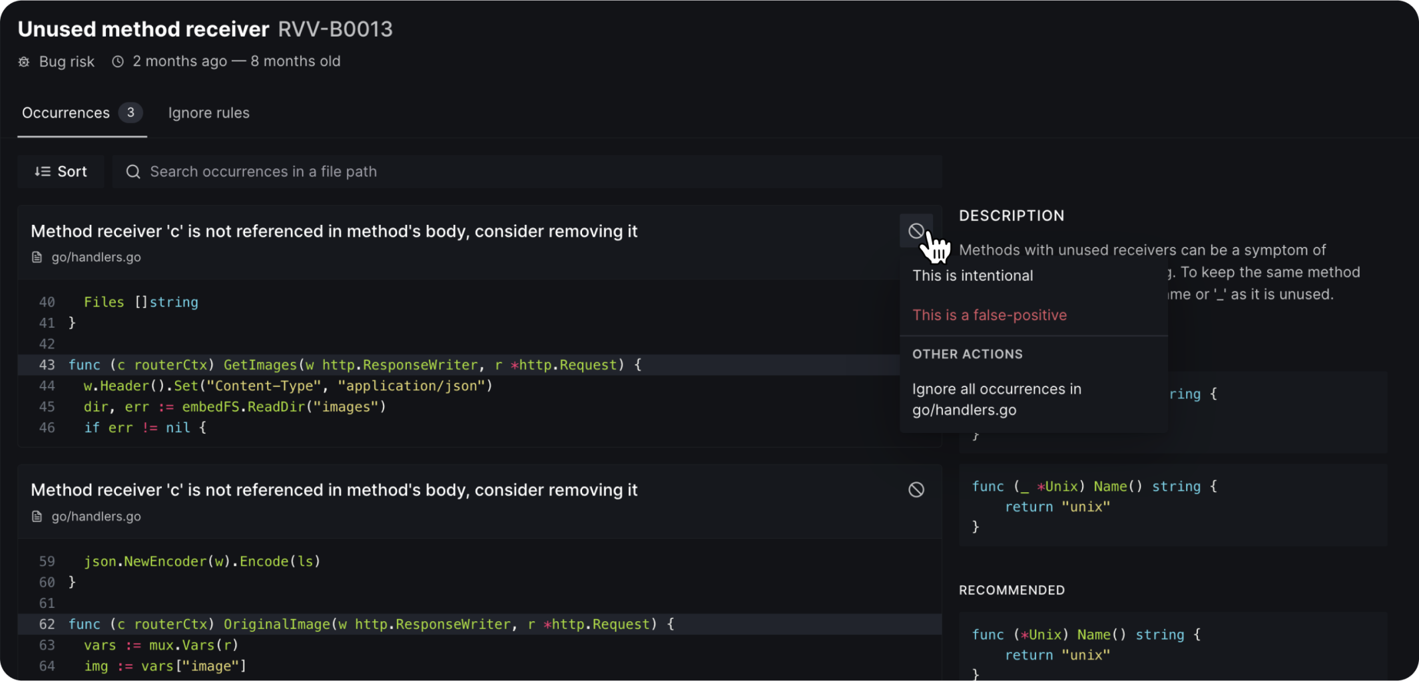Viewport: 1419px width, 681px height.
Task: Click line number 62 in gutter
Action: 47,624
